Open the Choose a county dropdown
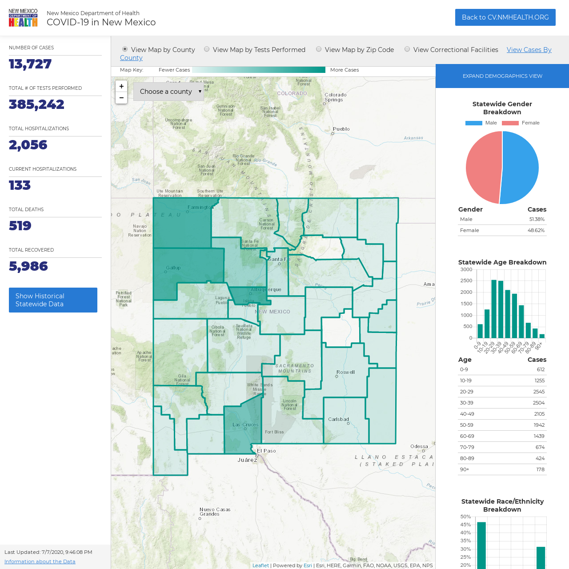This screenshot has height=569, width=569. (x=168, y=92)
